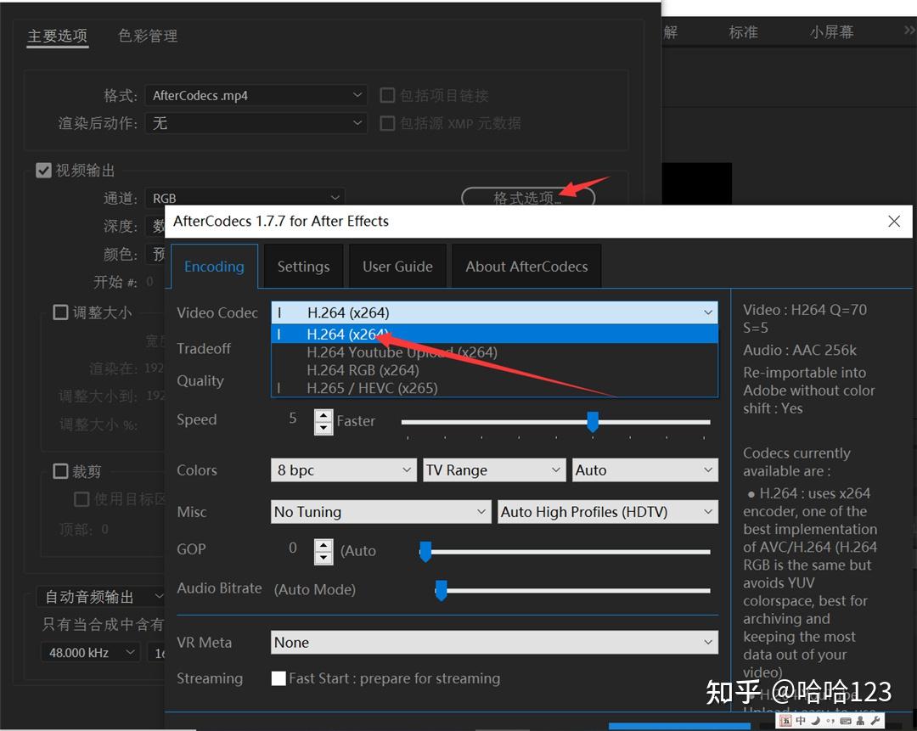This screenshot has height=731, width=917.
Task: Open the 8 bpc Colors dropdown
Action: click(343, 470)
